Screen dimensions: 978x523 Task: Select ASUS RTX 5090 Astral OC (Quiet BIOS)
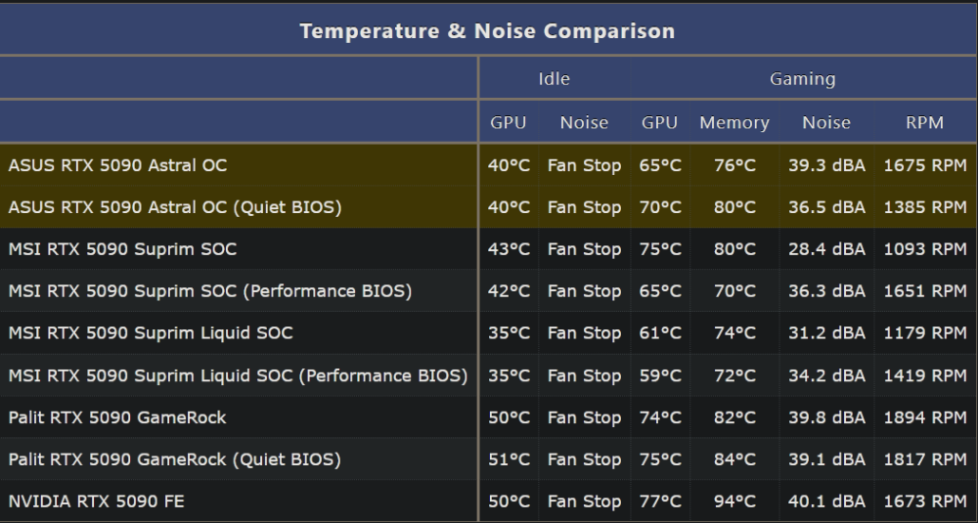coord(488,207)
